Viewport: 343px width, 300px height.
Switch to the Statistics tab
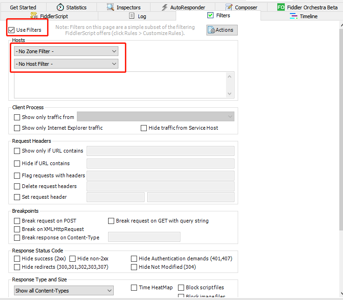click(x=71, y=7)
